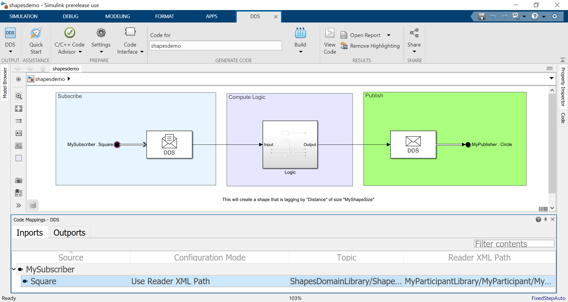Select the Area rectangle tool

[19, 158]
